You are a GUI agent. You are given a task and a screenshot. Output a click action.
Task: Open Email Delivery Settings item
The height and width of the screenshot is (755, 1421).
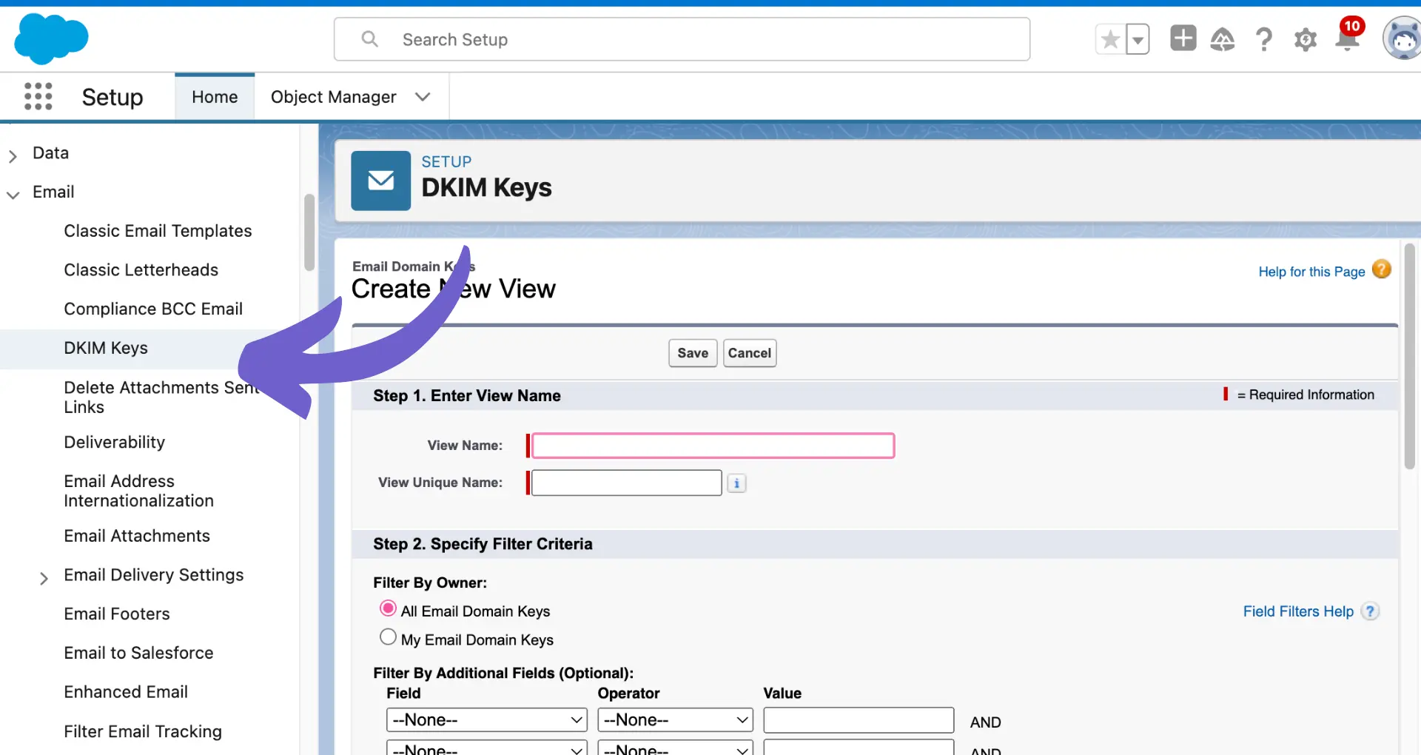153,575
